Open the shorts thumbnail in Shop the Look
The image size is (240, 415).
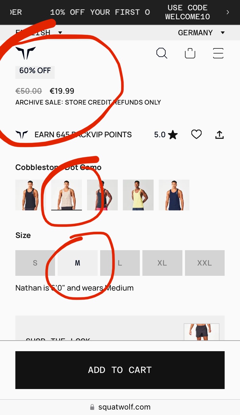pyautogui.click(x=202, y=332)
